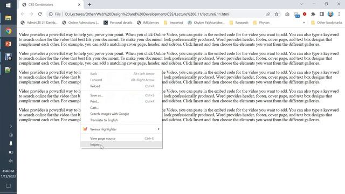Open the Imported bookmarks folder
The width and height of the screenshot is (345, 194).
(174, 23)
